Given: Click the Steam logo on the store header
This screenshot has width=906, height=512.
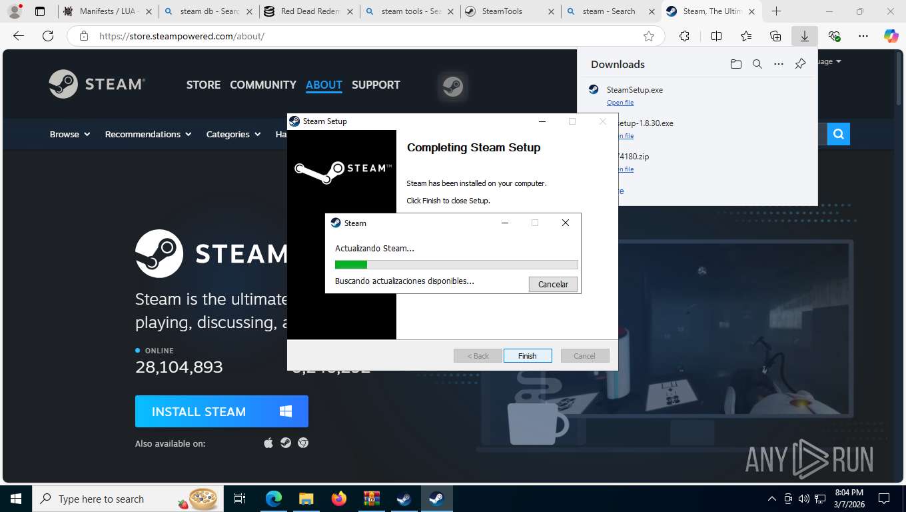Looking at the screenshot, I should [x=97, y=84].
